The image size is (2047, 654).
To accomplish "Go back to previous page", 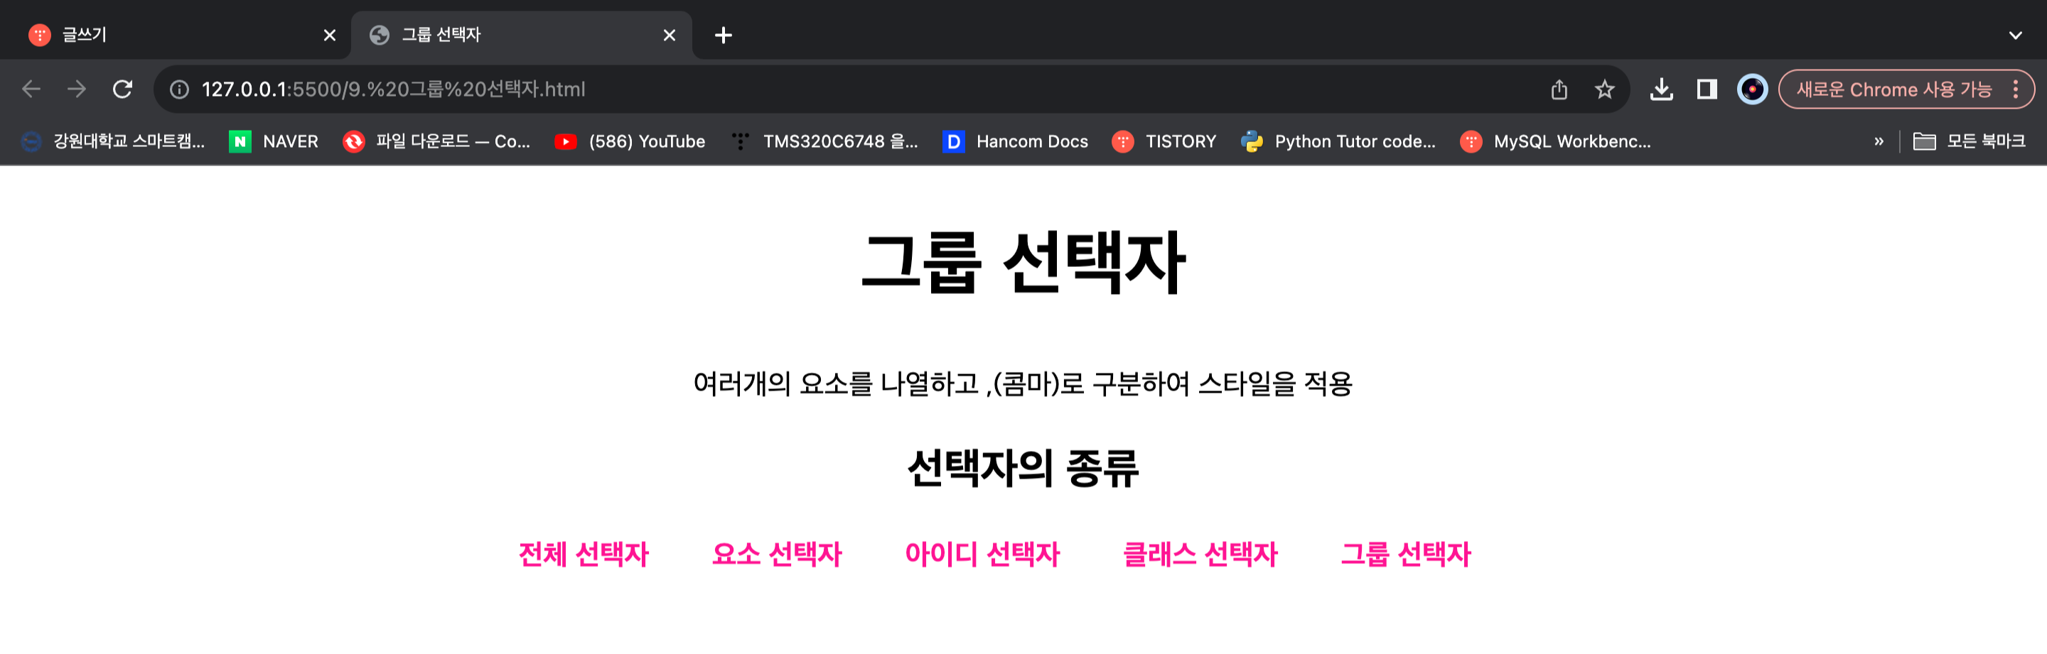I will pos(31,89).
